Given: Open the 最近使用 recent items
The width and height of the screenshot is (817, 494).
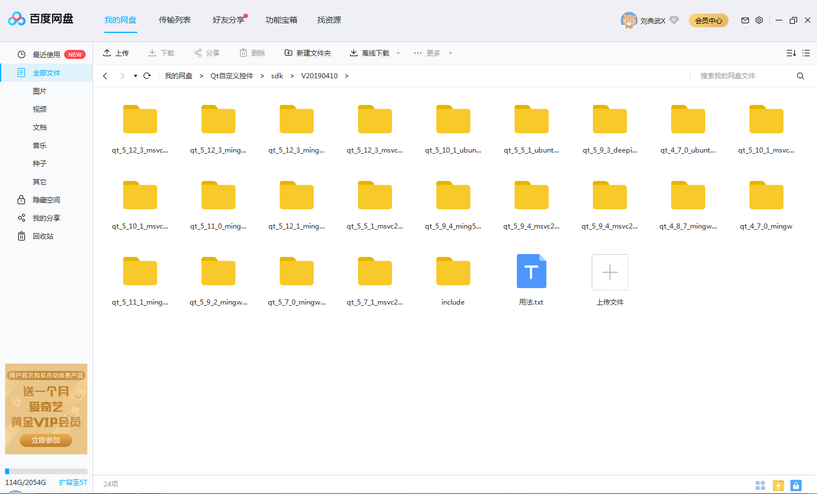Looking at the screenshot, I should tap(46, 54).
